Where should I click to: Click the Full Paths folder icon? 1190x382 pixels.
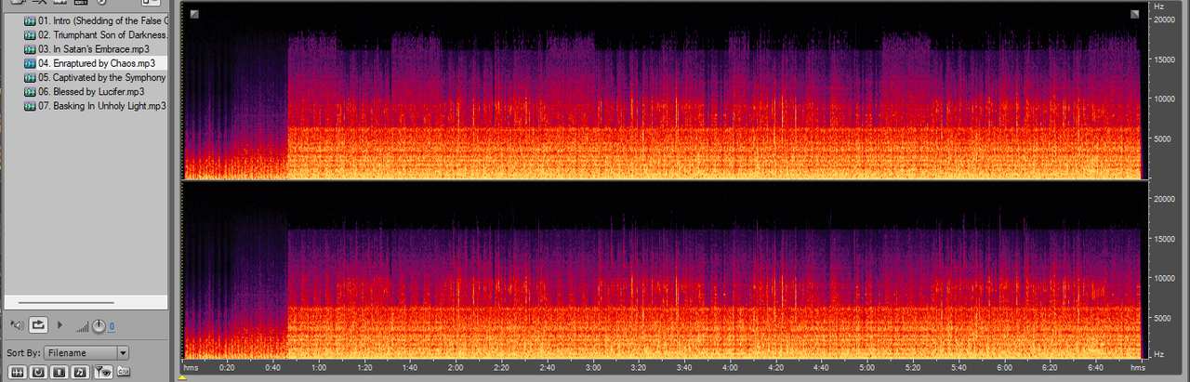point(124,372)
